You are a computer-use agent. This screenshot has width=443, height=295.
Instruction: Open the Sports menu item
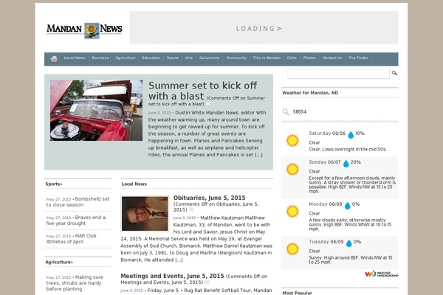point(173,58)
